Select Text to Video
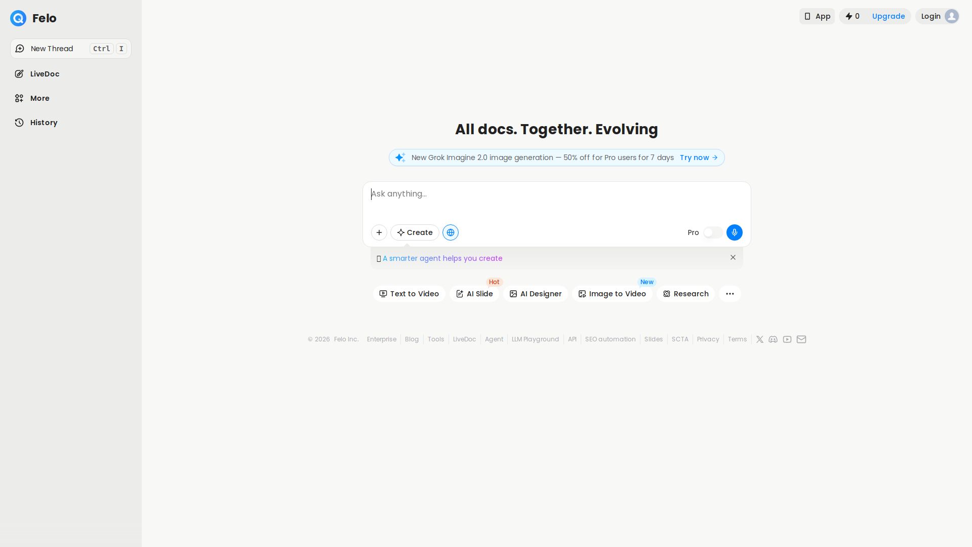 coord(409,294)
